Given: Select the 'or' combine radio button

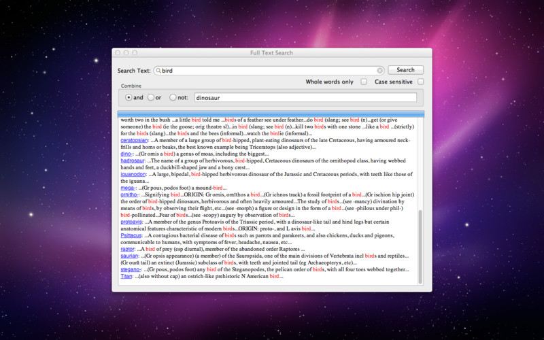Looking at the screenshot, I should click(150, 97).
